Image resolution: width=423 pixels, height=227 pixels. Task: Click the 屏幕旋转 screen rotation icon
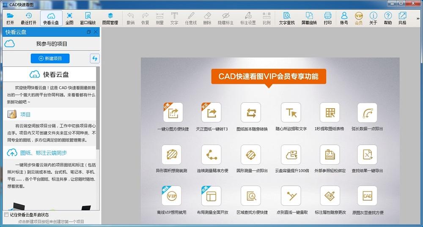click(309, 18)
